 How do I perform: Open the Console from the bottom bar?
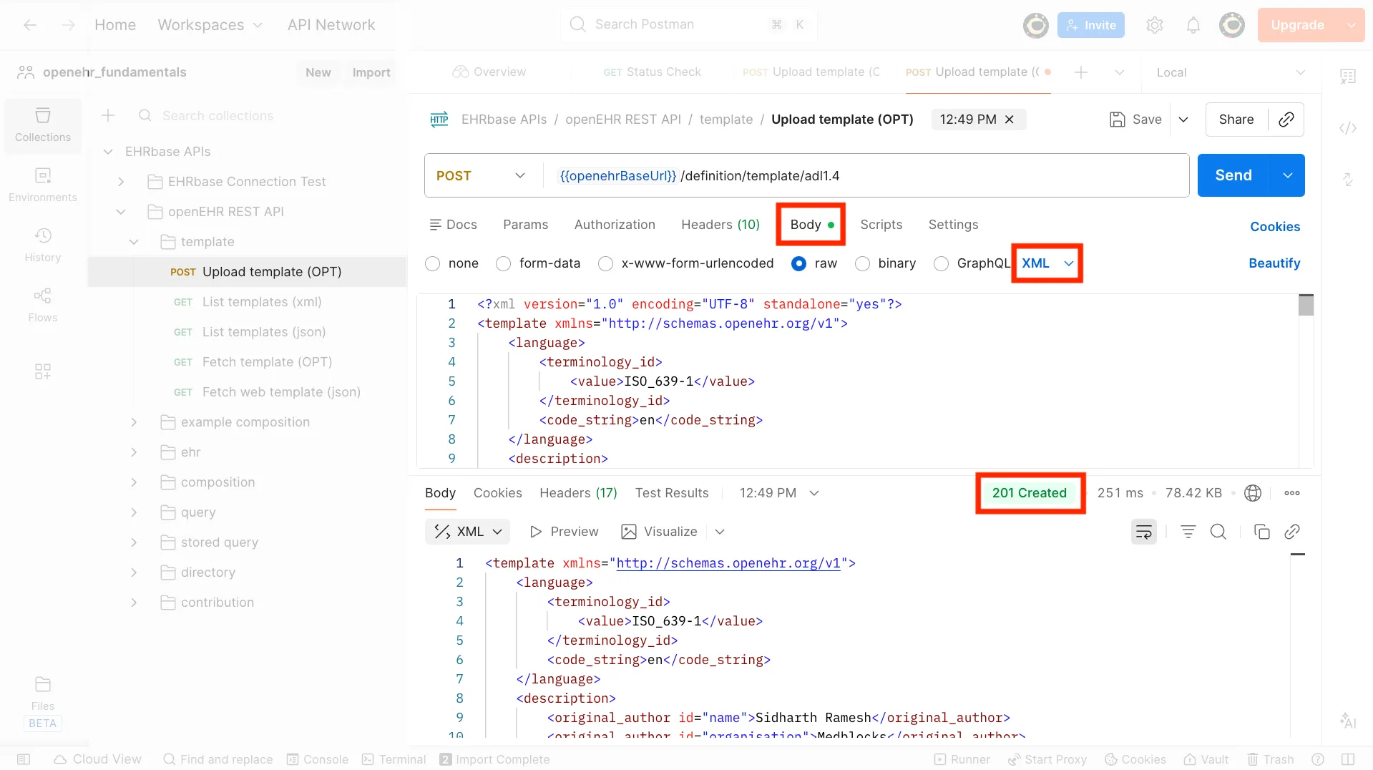[x=317, y=759]
